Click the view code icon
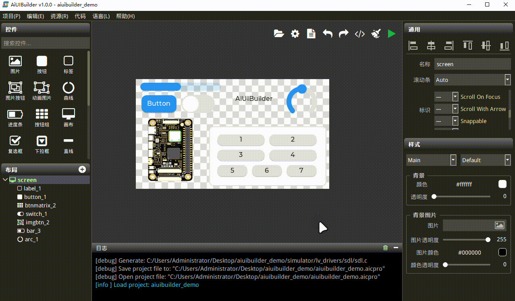Viewport: 515px width, 301px height. point(359,34)
